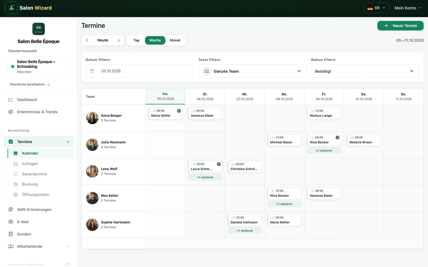The width and height of the screenshot is (428, 267).
Task: Open Erkenntnisse & Trends pie icon
Action: [11, 112]
